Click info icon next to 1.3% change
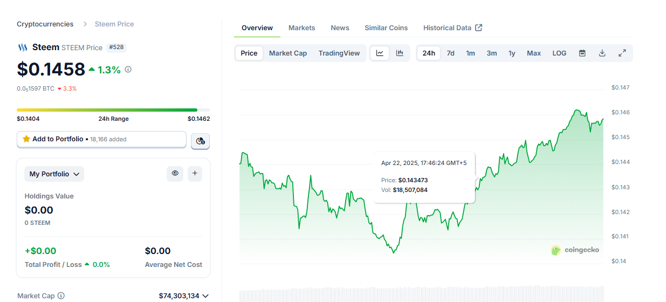666x302 pixels. [128, 70]
